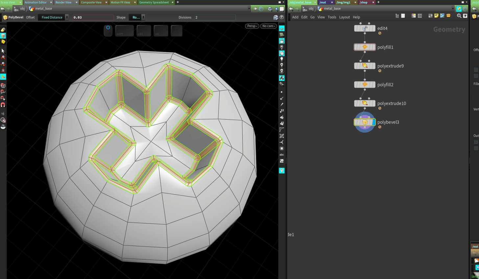Toggle the lock display option in viewport sidebar
Viewport: 479px width, 279px height.
click(x=282, y=41)
